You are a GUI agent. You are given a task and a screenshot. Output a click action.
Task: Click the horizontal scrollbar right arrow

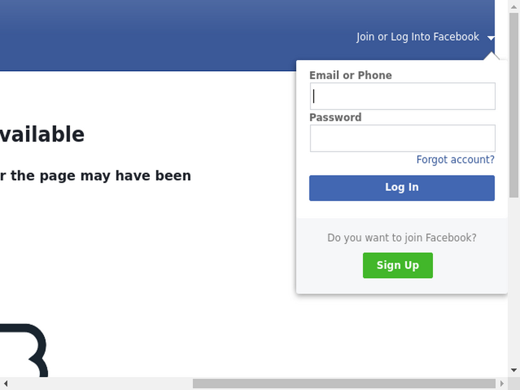[x=502, y=383]
